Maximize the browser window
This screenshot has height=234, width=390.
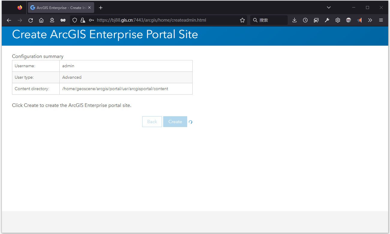click(367, 8)
